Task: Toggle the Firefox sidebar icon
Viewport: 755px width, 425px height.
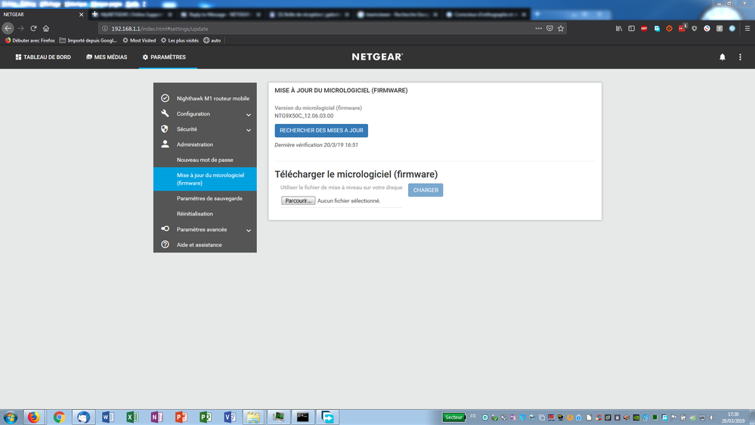Action: point(631,29)
